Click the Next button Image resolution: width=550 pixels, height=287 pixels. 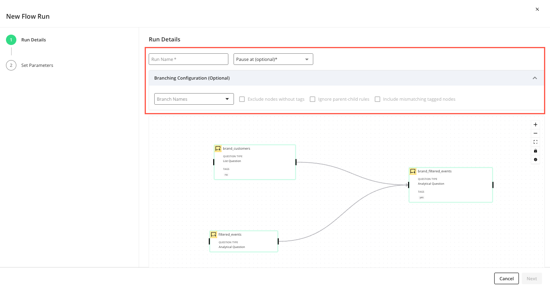532,278
